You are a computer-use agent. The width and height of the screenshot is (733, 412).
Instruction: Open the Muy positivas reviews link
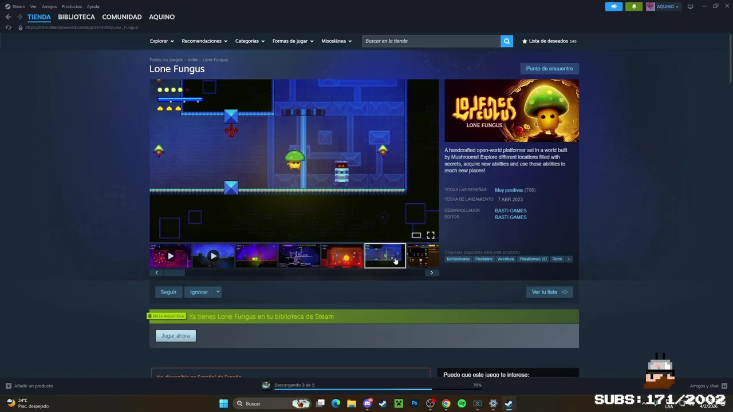click(509, 190)
